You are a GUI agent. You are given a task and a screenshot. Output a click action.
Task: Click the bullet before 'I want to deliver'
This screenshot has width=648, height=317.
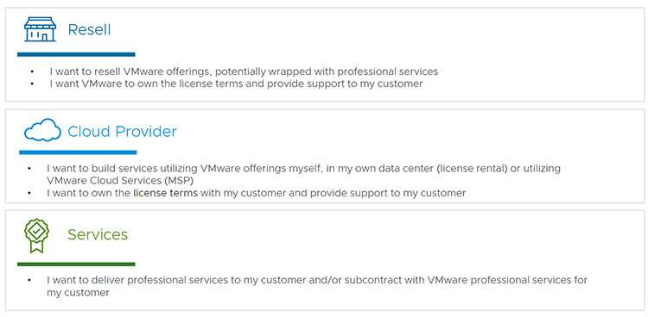click(29, 280)
